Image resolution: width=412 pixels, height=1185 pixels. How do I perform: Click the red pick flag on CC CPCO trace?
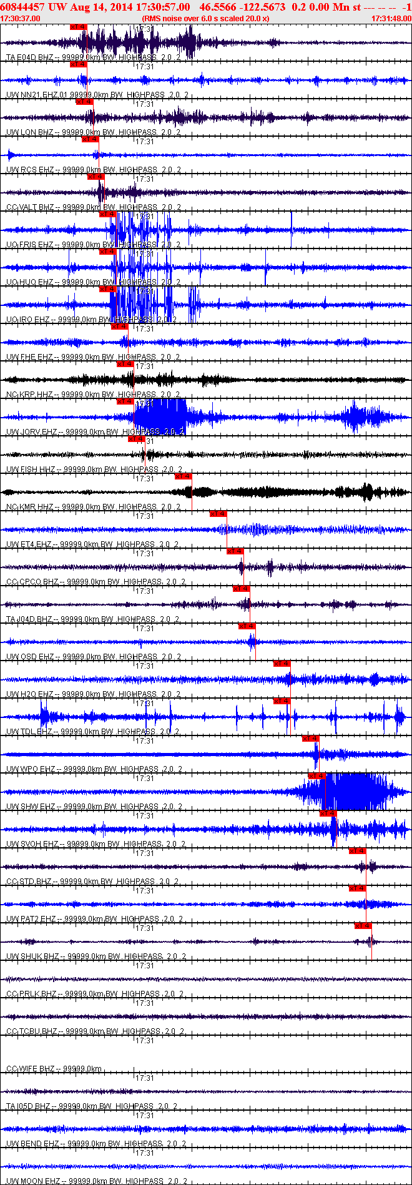click(235, 551)
